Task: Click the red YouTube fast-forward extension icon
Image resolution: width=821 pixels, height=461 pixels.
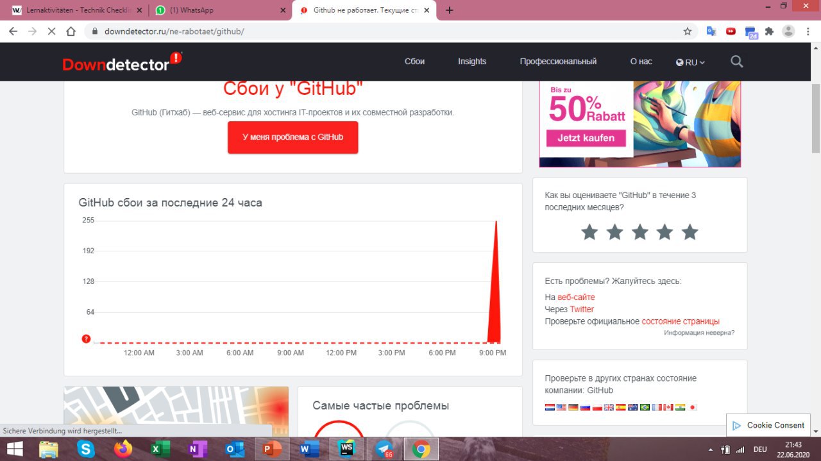Action: click(x=731, y=31)
